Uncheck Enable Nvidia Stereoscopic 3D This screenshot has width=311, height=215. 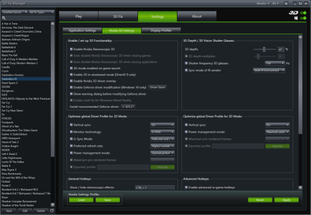point(71,49)
